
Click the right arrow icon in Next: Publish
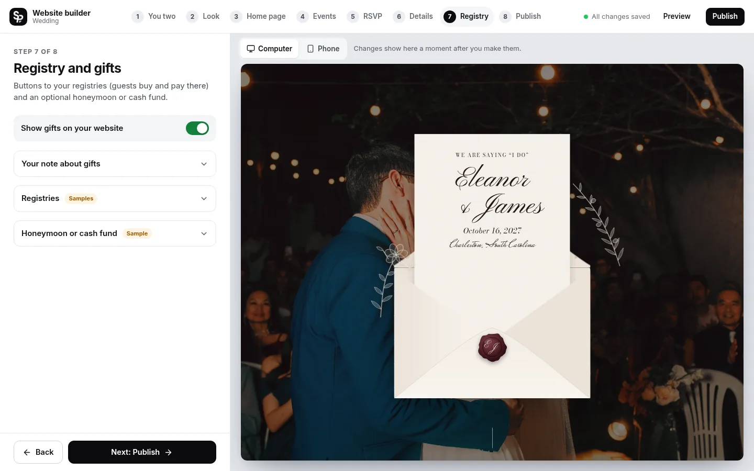(169, 452)
